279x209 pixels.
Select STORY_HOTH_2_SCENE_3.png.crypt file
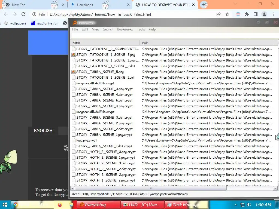click(x=106, y=152)
